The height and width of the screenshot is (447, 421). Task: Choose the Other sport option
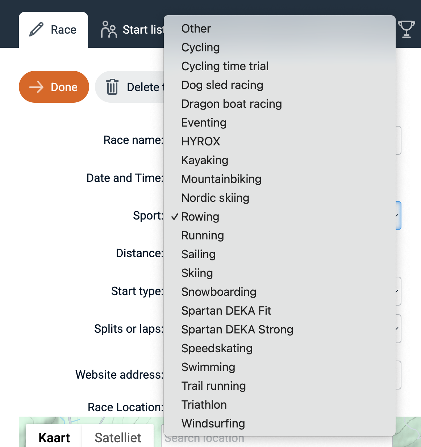click(196, 29)
